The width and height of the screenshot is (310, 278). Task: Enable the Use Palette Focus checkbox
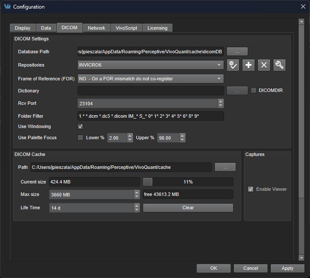80,137
